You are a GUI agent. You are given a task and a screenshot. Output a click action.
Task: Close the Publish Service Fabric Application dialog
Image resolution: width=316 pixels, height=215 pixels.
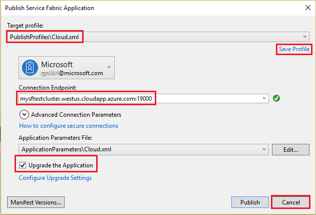(x=308, y=8)
